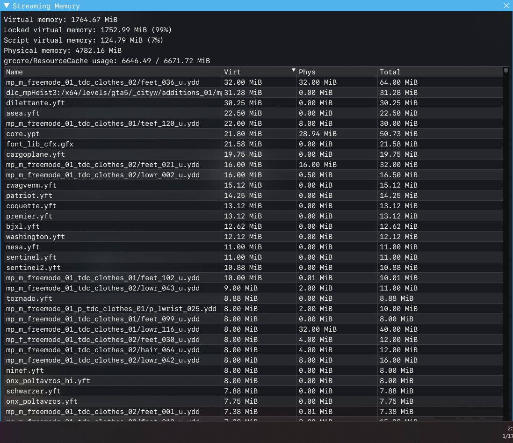Click the Streaming Memory title bar text

pyautogui.click(x=46, y=6)
